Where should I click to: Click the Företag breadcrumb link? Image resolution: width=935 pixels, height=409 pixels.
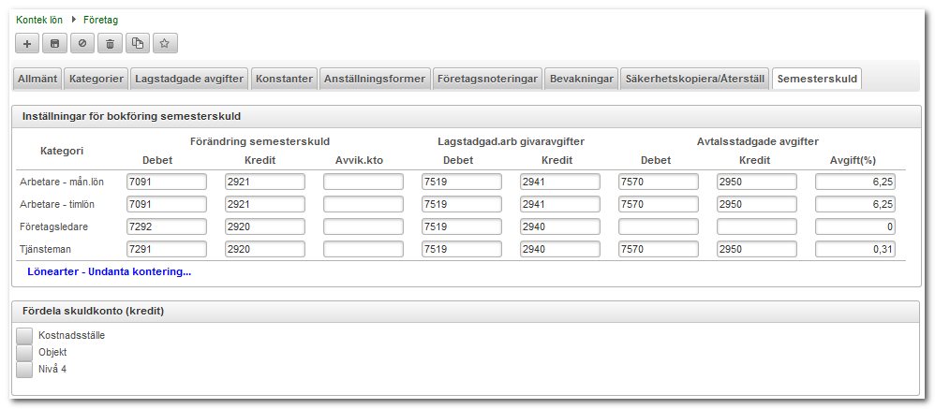101,21
